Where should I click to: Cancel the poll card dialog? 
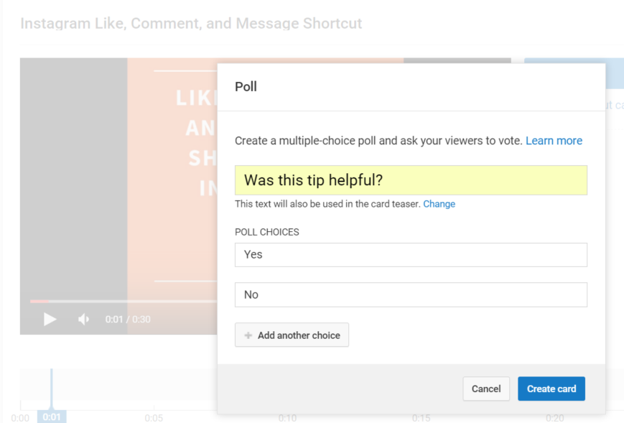[486, 389]
